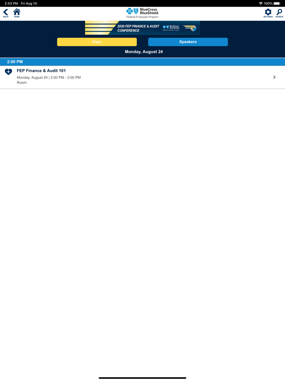Tap the Back arrow icon
The height and width of the screenshot is (381, 285).
coord(6,13)
